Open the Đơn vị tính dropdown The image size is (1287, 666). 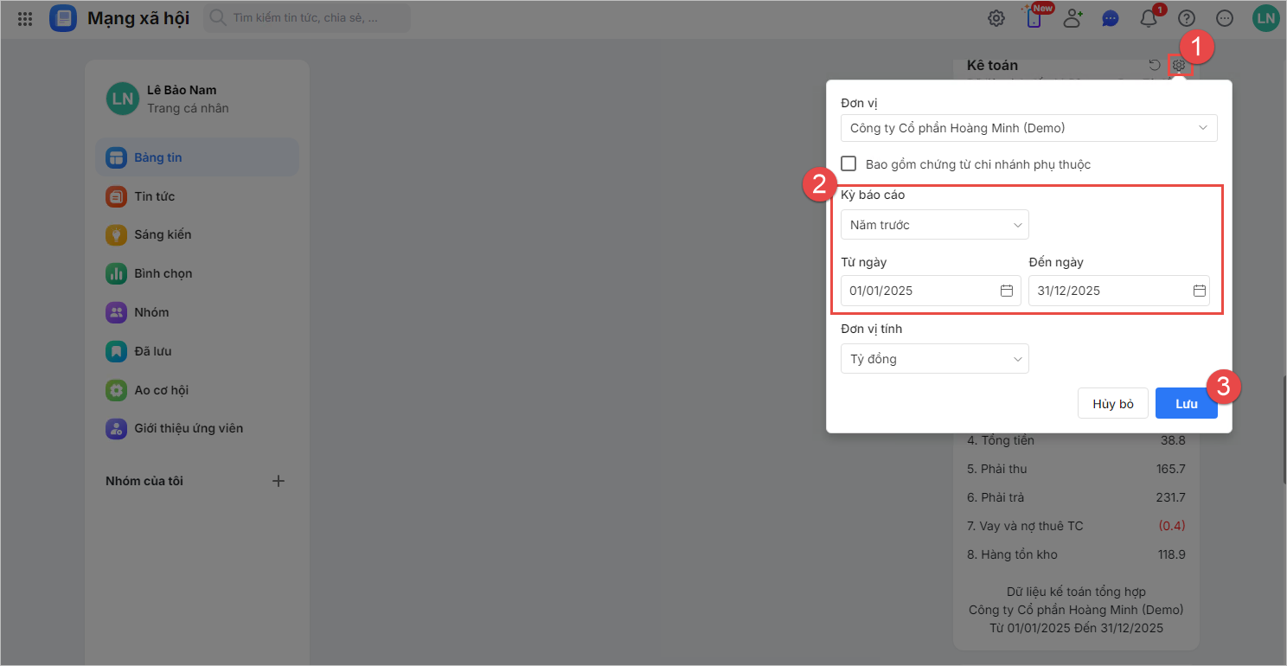[x=934, y=359]
